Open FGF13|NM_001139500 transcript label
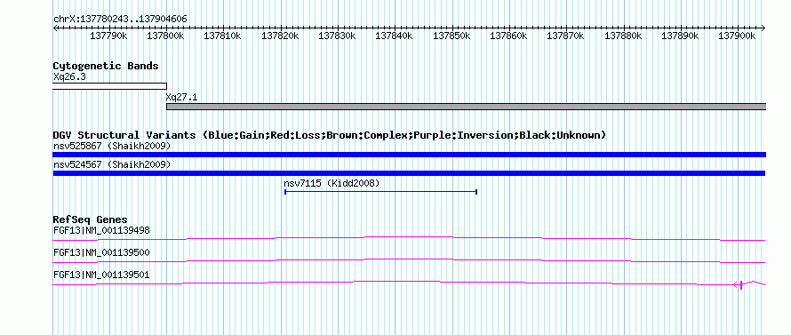Image resolution: width=791 pixels, height=335 pixels. 101,252
